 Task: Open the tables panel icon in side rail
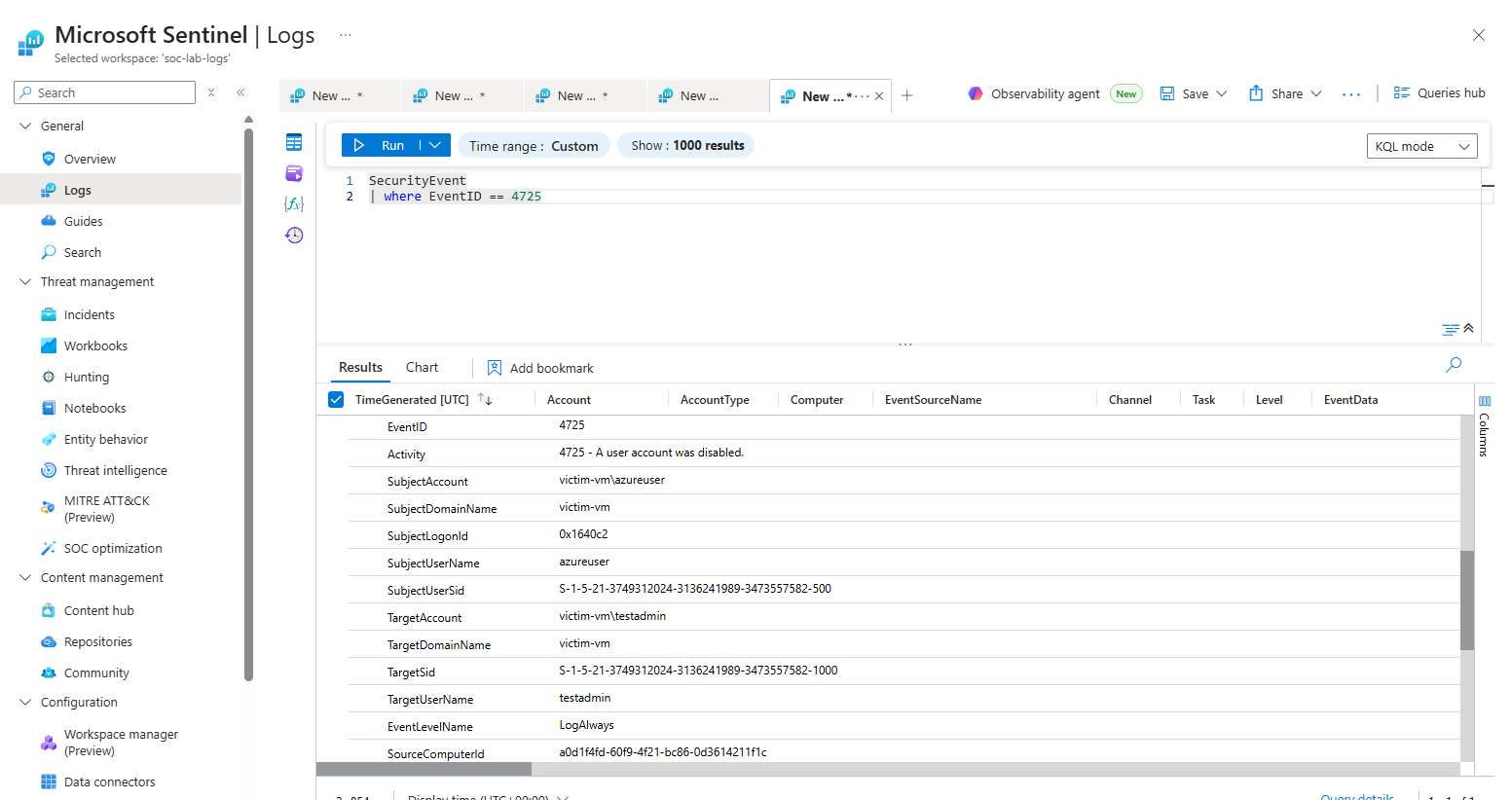pyautogui.click(x=294, y=143)
